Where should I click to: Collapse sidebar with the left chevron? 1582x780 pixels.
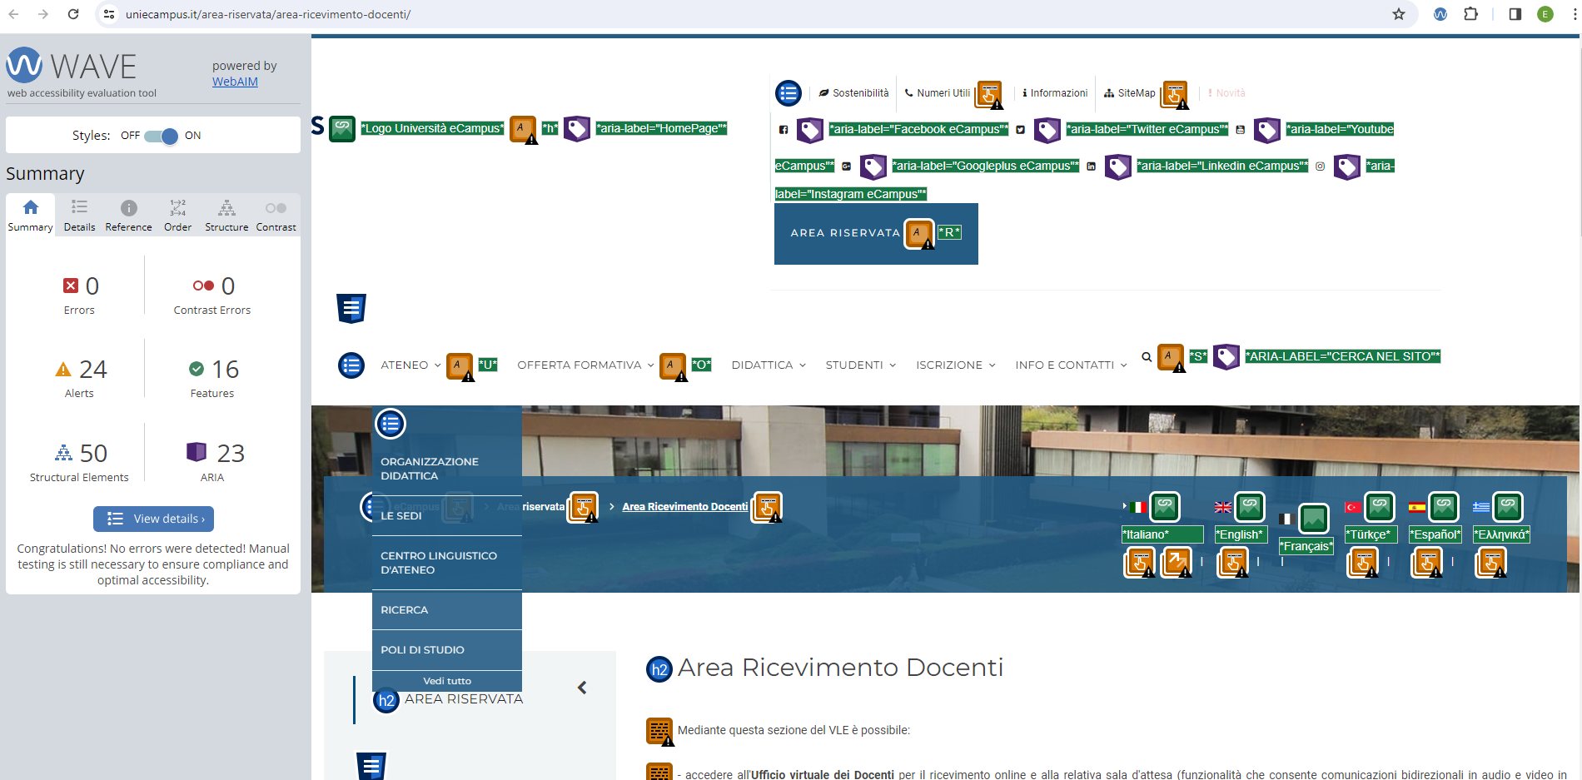(x=582, y=688)
